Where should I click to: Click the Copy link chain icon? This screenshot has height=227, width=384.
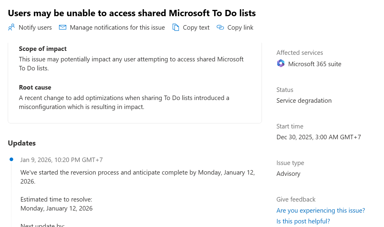(x=220, y=28)
